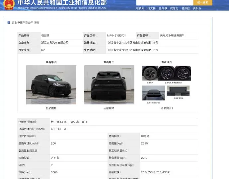
Task: Open the 要投诉 navigation item
Action: click(197, 8)
